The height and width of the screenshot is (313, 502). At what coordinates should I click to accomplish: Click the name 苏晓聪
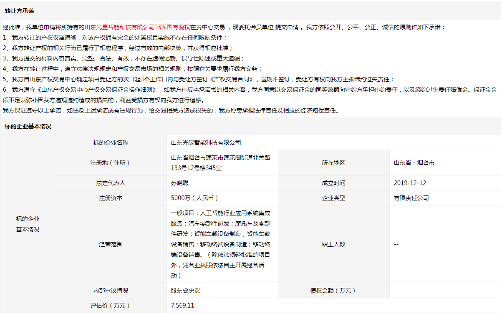point(180,183)
